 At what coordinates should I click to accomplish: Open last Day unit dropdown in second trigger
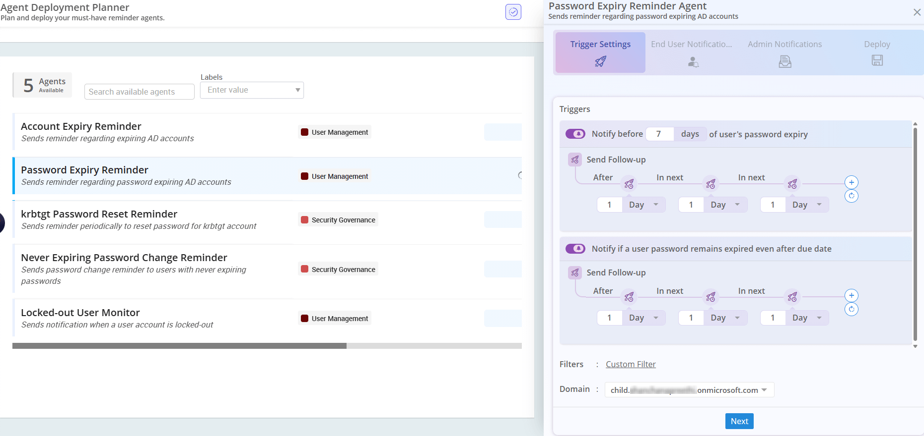point(807,318)
